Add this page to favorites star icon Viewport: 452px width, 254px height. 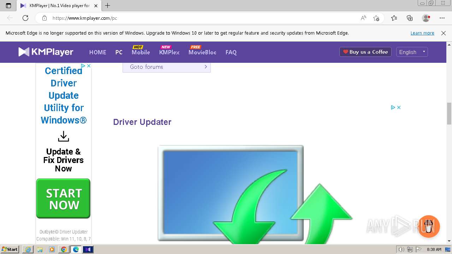(376, 18)
